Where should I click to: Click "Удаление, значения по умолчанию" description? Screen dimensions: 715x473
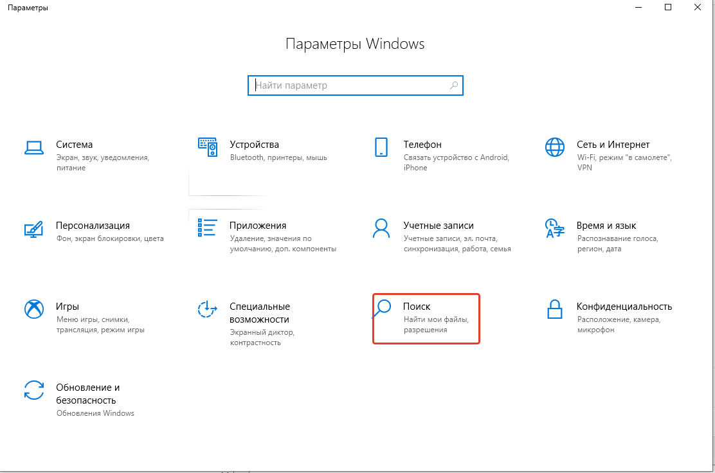tap(283, 244)
